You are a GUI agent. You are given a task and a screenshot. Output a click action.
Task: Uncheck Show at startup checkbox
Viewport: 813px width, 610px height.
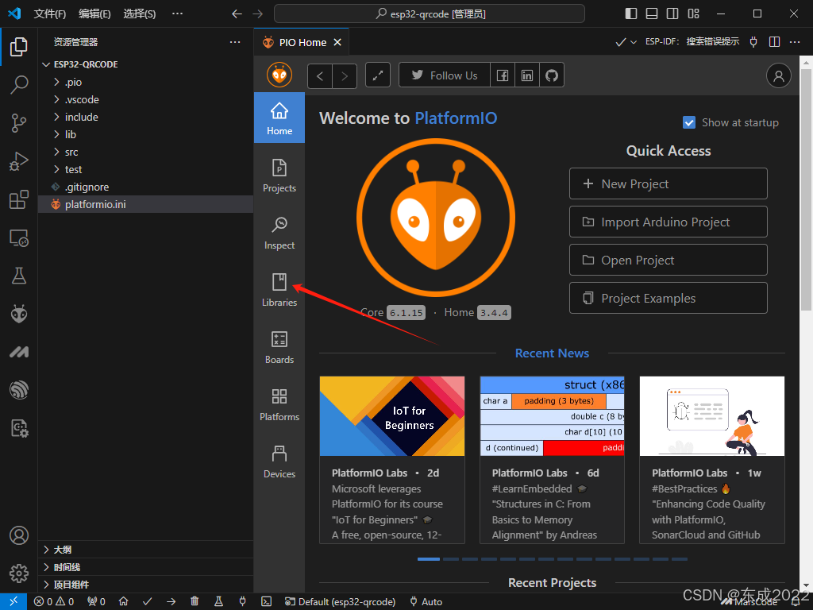click(x=689, y=122)
